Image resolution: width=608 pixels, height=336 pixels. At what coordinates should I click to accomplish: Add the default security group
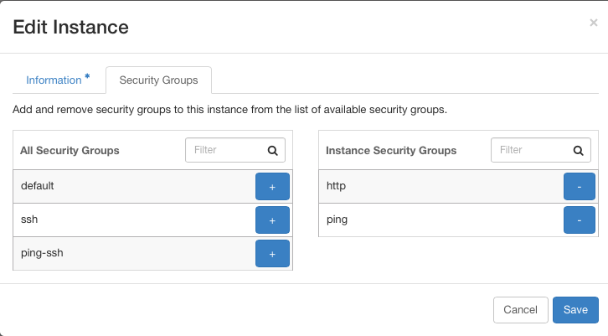pyautogui.click(x=272, y=187)
